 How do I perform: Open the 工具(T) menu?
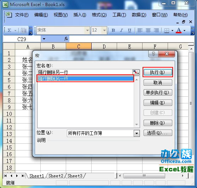click(x=119, y=15)
